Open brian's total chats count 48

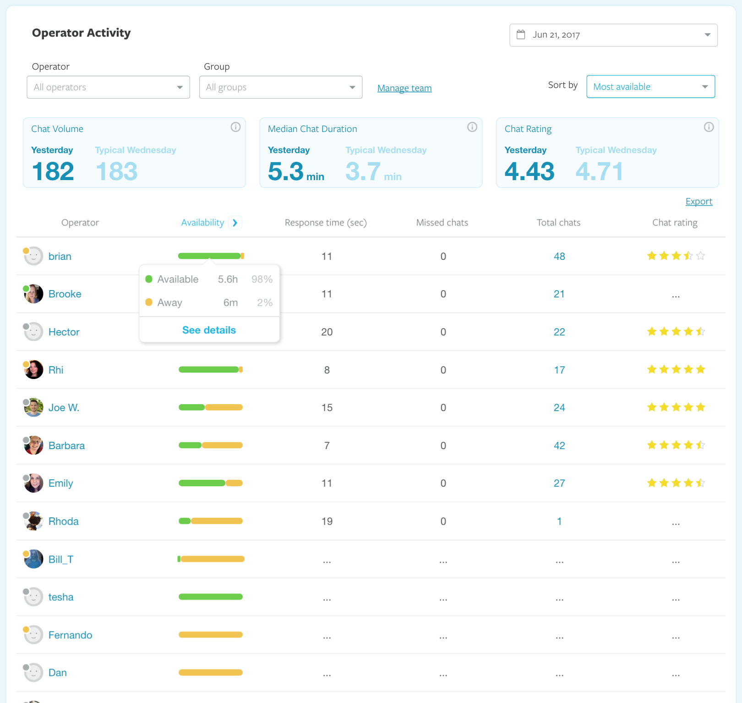(559, 256)
